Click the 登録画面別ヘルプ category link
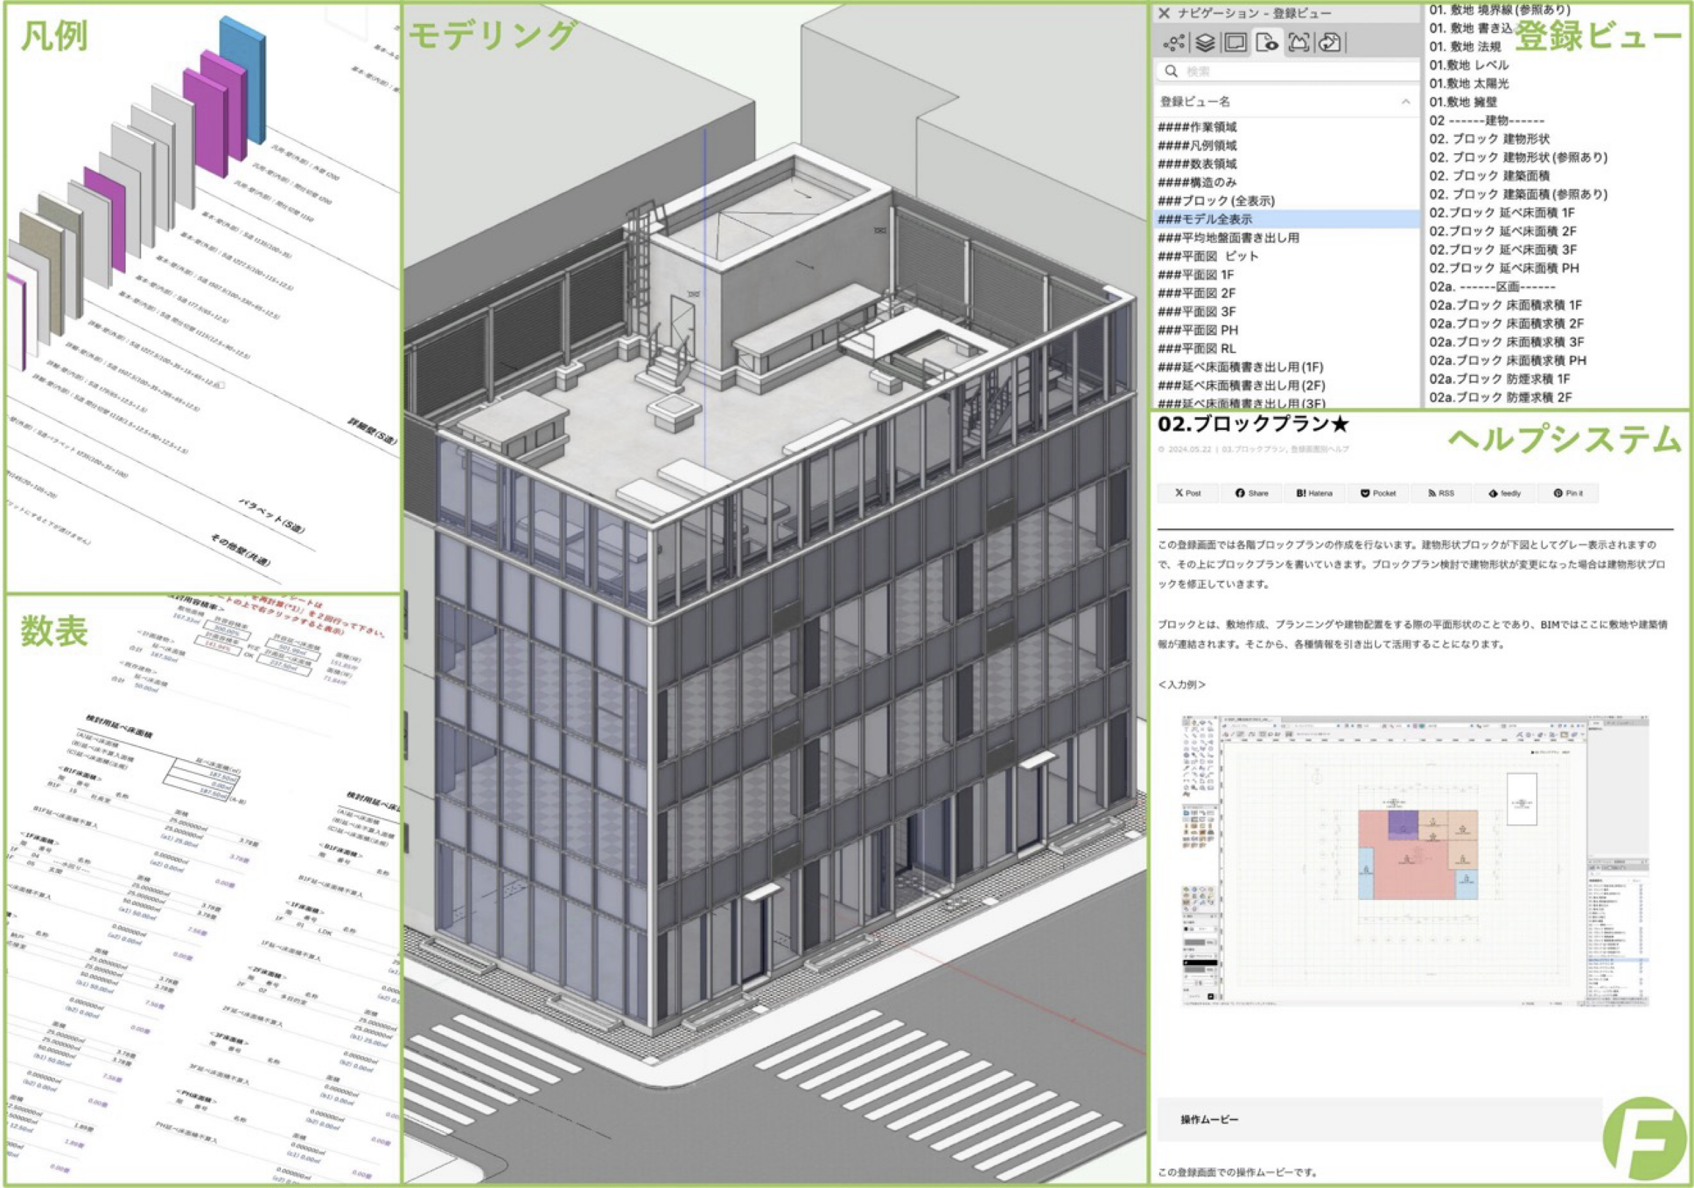 (1319, 450)
